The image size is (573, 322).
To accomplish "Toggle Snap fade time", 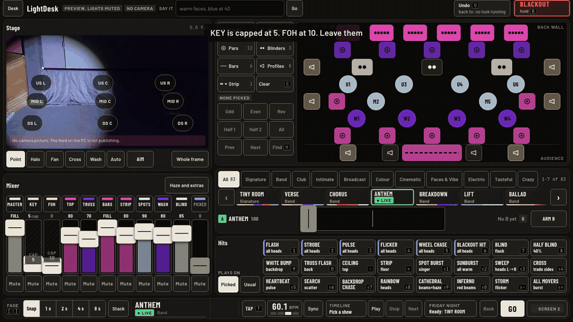I will pyautogui.click(x=32, y=309).
